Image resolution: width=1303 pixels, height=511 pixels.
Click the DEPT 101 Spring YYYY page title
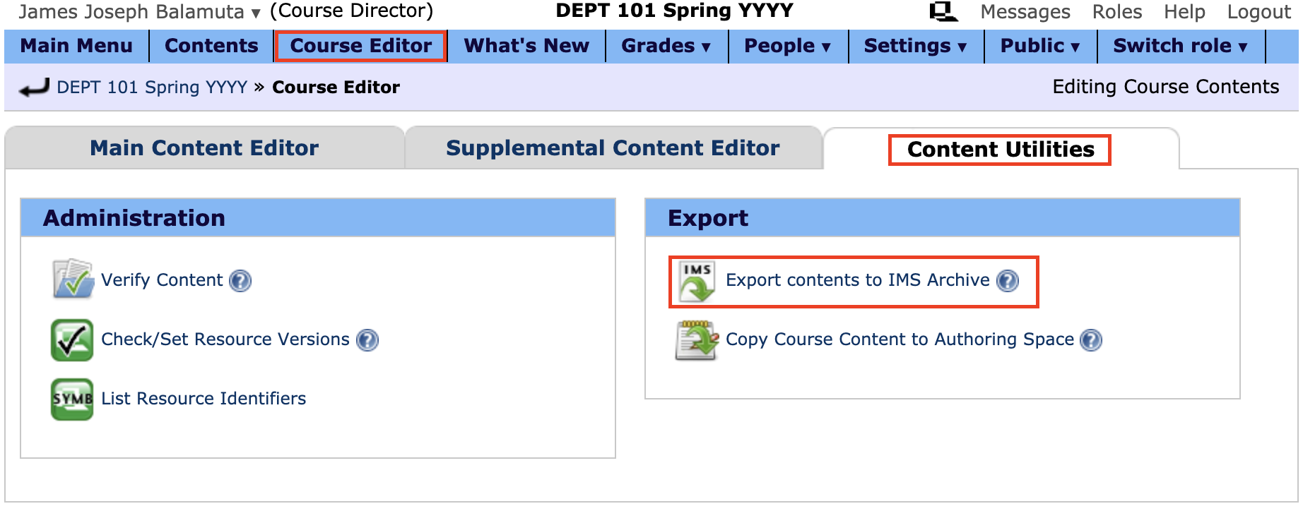click(x=674, y=11)
